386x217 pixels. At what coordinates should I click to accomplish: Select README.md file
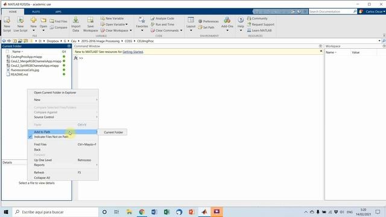click(x=19, y=75)
